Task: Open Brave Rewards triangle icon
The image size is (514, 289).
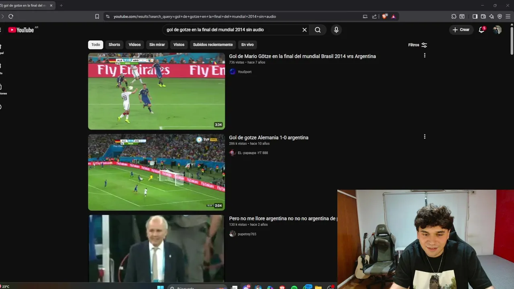Action: click(393, 16)
